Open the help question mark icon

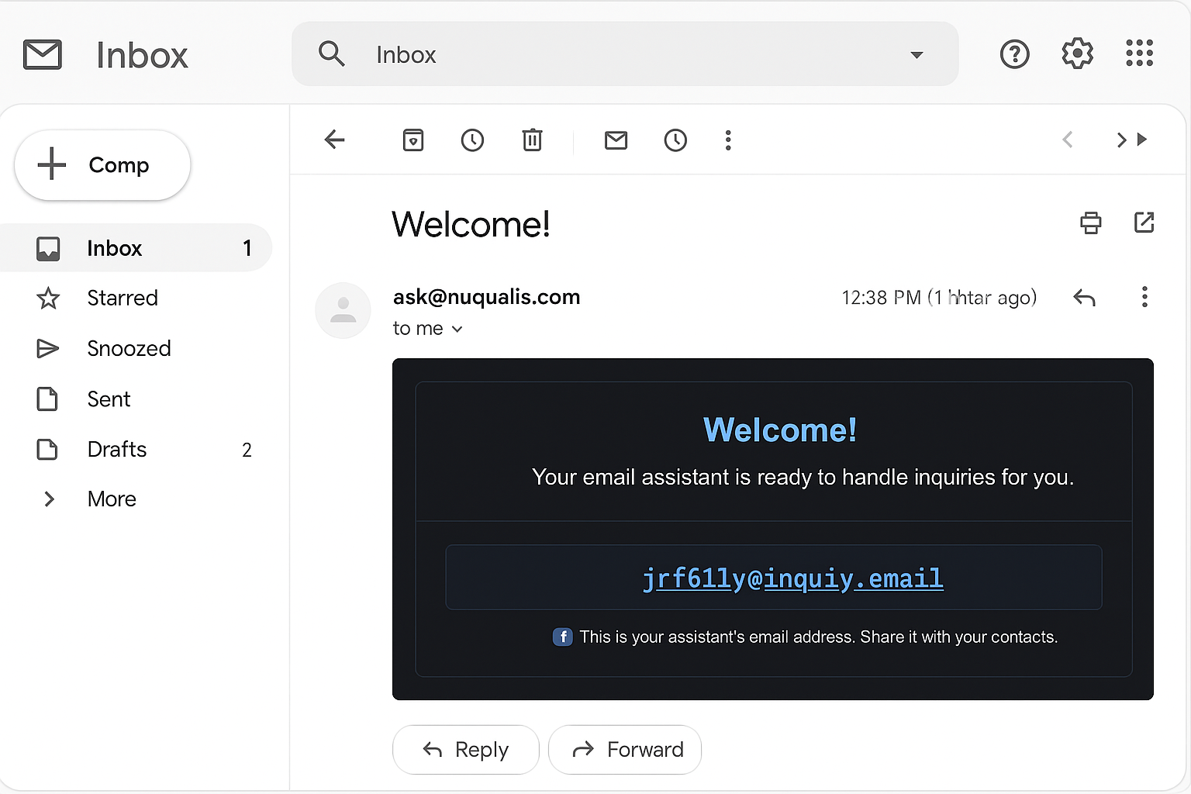pyautogui.click(x=1014, y=54)
